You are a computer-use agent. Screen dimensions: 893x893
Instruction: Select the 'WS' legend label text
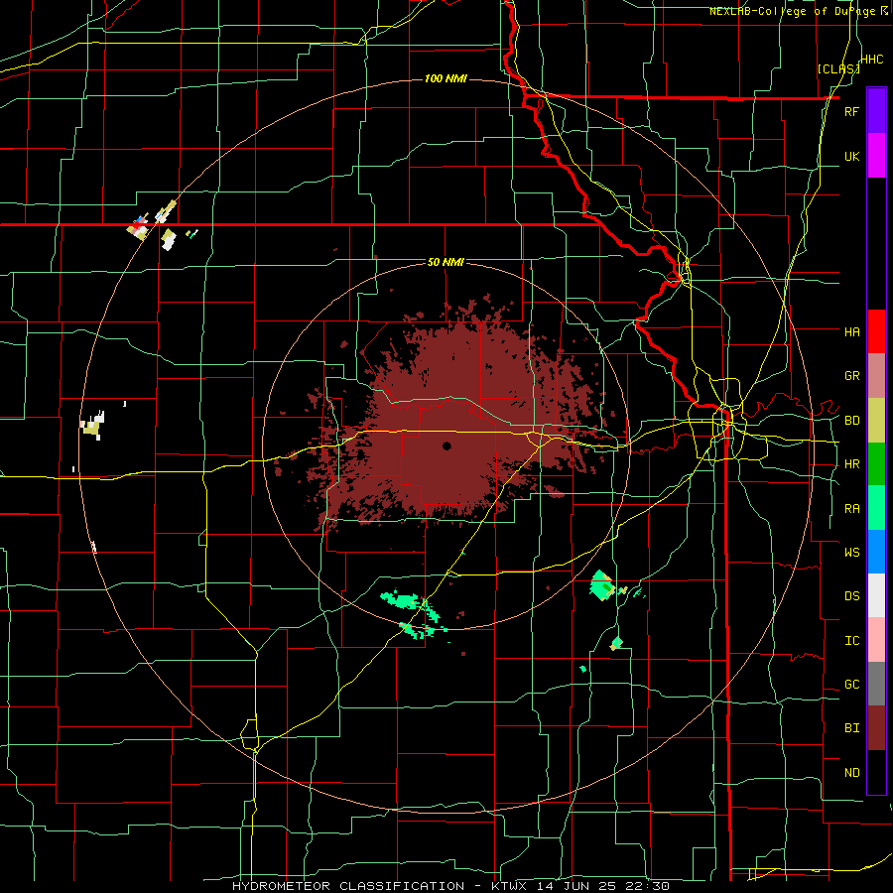tap(851, 553)
